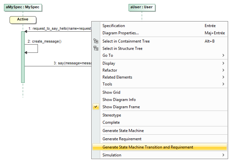Select the Complete menu entry
Image resolution: width=236 pixels, height=166 pixels.
pyautogui.click(x=160, y=122)
